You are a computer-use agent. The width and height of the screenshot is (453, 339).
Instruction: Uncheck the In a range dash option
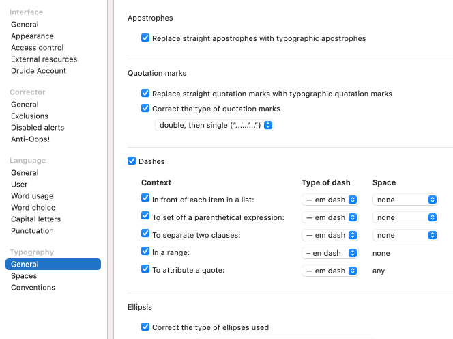coord(145,252)
